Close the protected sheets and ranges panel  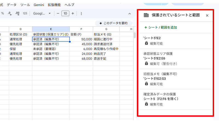click(x=207, y=16)
